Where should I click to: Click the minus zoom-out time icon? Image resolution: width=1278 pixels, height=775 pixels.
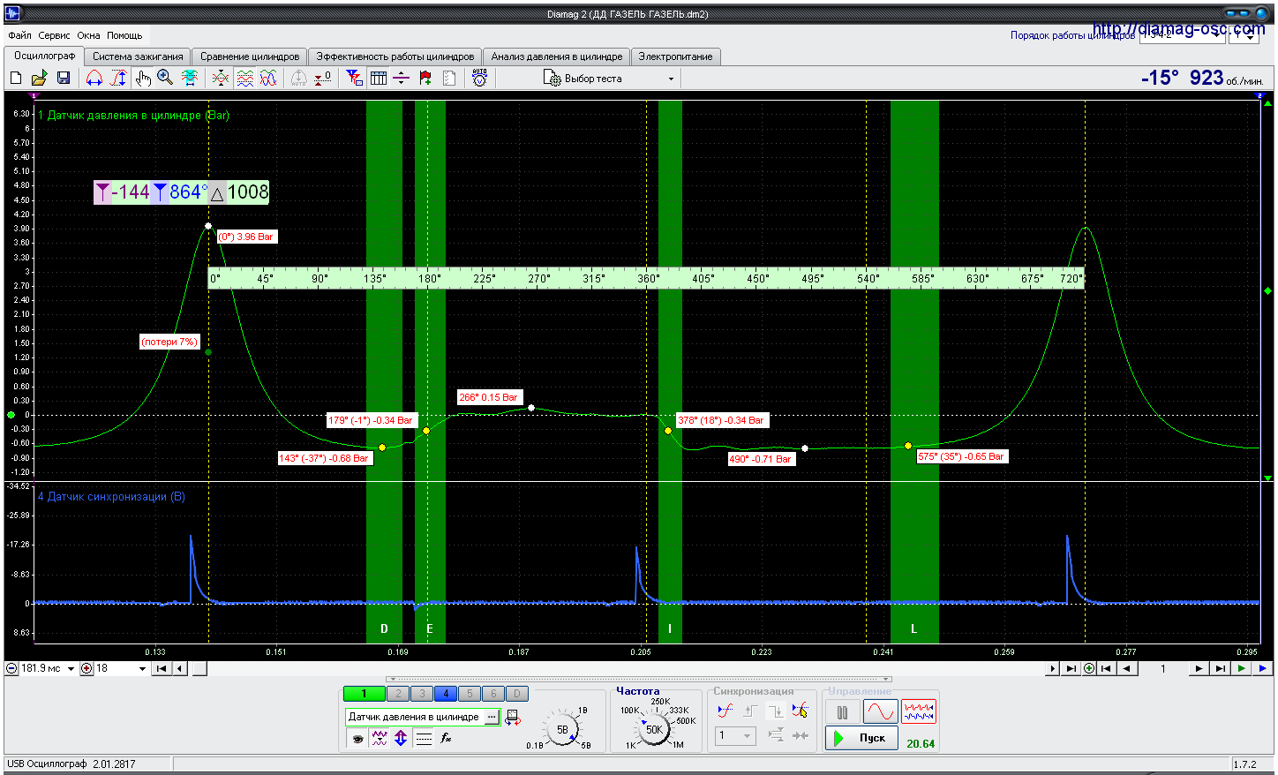click(11, 668)
